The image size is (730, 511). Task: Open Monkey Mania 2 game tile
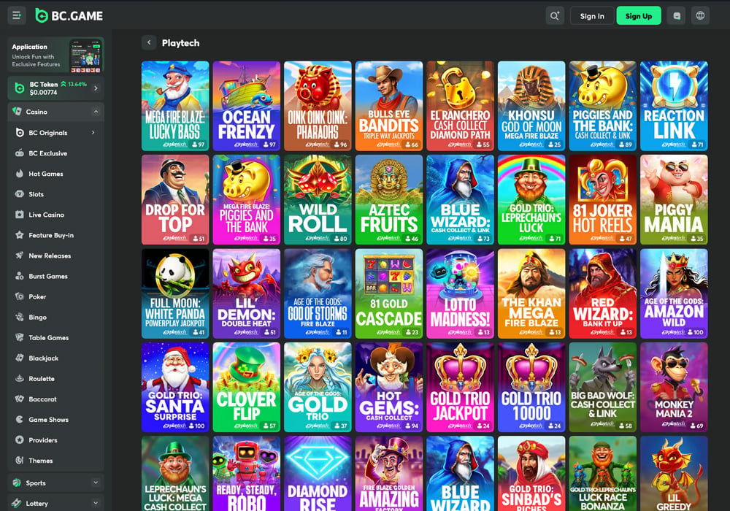tap(674, 387)
